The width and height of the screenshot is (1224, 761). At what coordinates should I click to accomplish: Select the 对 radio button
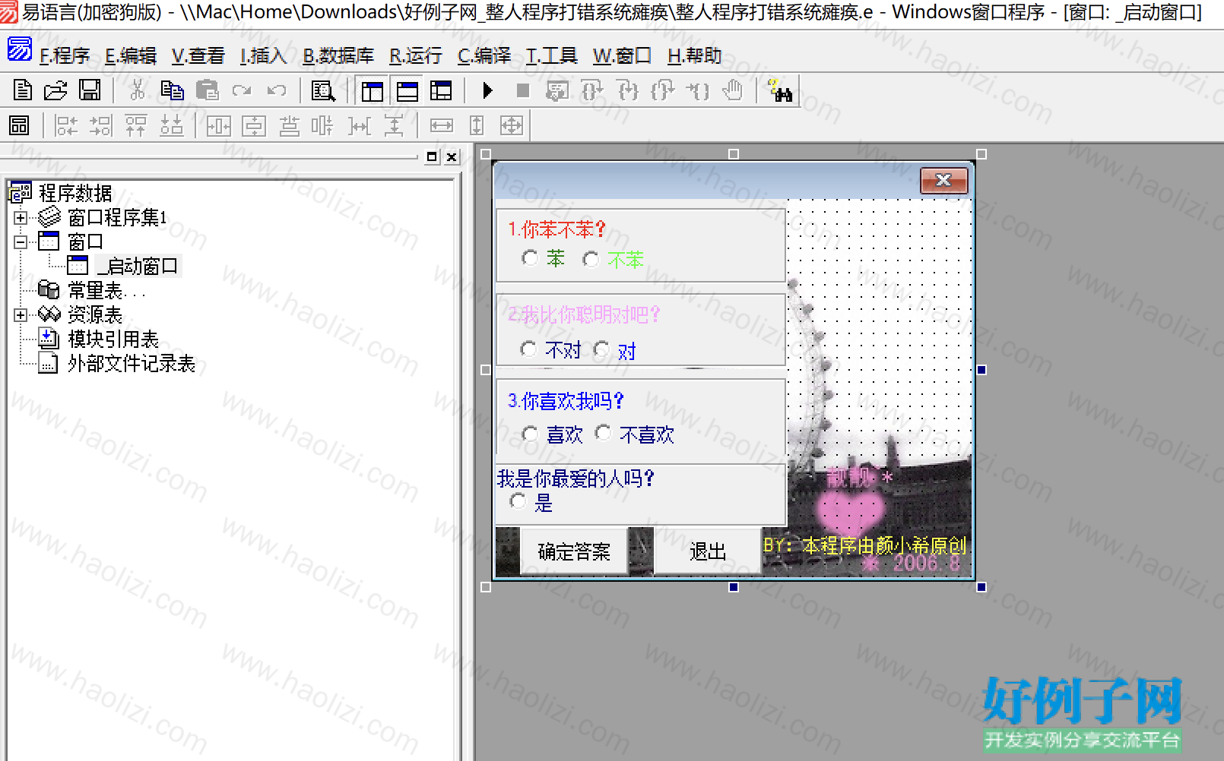click(x=601, y=349)
